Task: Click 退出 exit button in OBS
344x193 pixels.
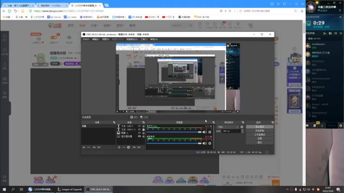Action: (260, 142)
